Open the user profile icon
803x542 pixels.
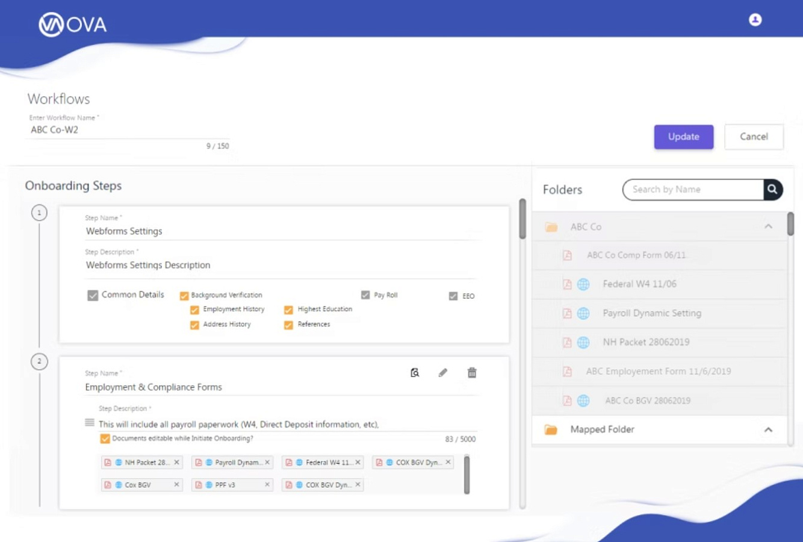[755, 20]
